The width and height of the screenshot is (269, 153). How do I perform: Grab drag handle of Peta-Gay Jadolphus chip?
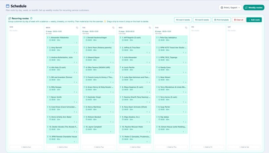click(x=157, y=37)
